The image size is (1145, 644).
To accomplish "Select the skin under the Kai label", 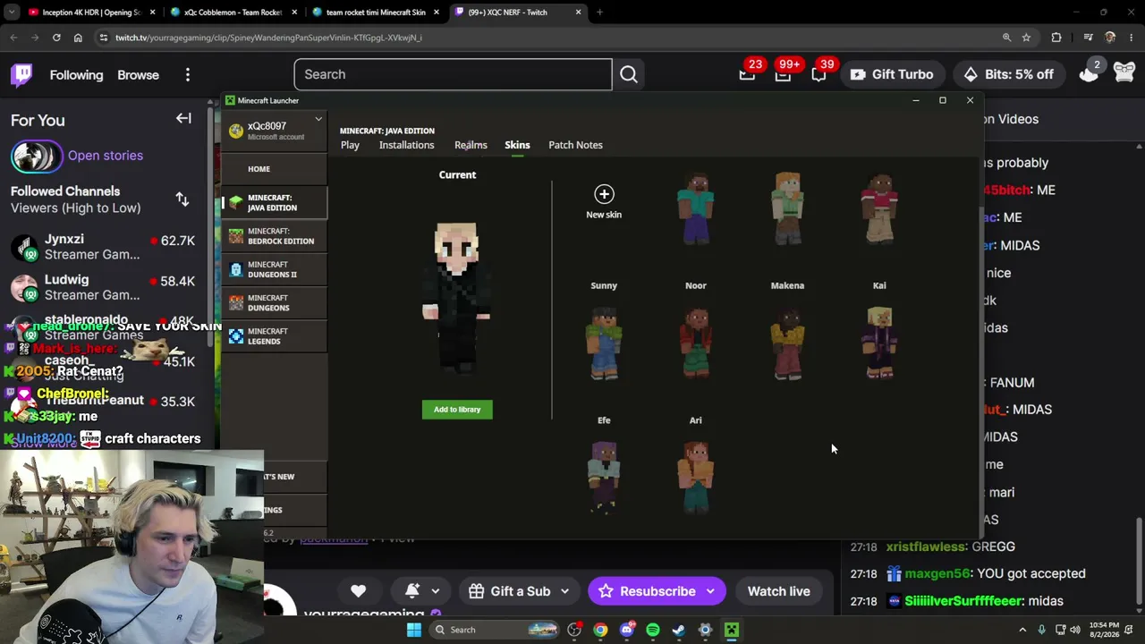I will [879, 343].
